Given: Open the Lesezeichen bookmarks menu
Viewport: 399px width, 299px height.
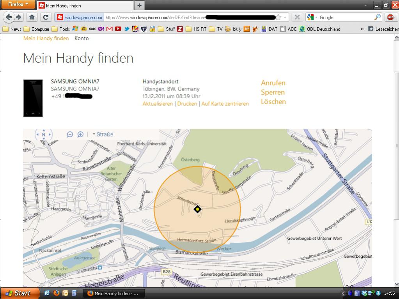Looking at the screenshot, I should click(x=383, y=29).
